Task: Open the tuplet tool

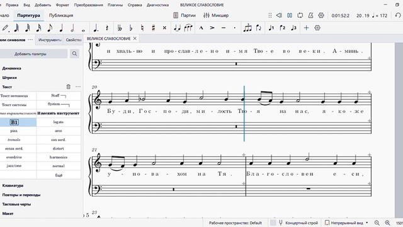Action: [247, 28]
